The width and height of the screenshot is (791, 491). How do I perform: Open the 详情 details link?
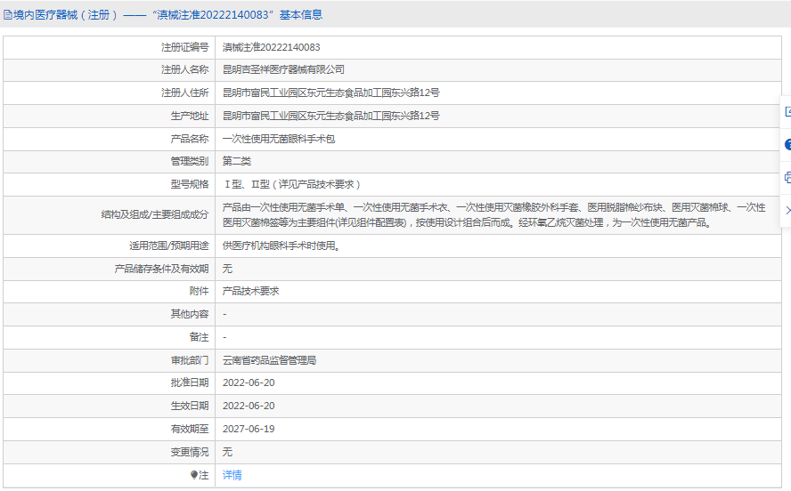click(x=232, y=476)
